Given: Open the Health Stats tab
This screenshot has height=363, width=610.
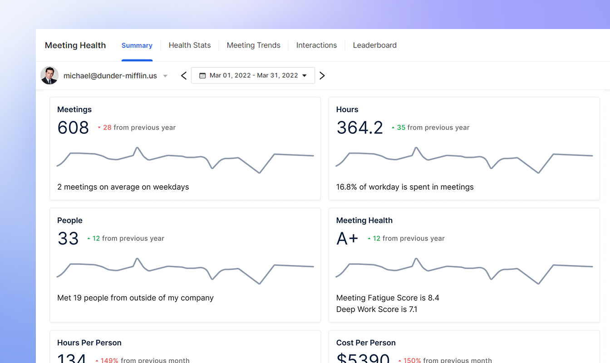Looking at the screenshot, I should [190, 45].
